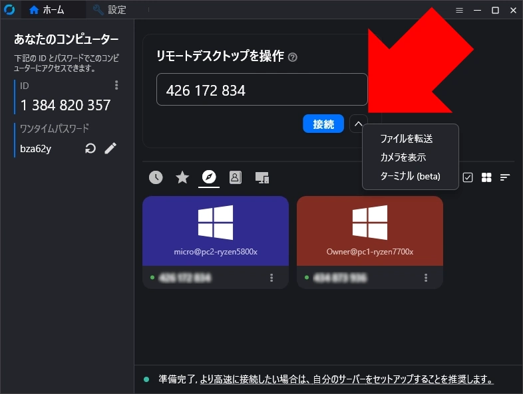Image resolution: width=523 pixels, height=394 pixels.
Task: Collapse the connection options chevron
Action: (358, 124)
